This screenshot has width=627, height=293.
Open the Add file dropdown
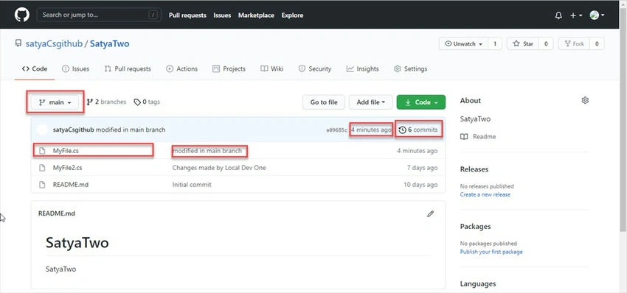point(371,102)
